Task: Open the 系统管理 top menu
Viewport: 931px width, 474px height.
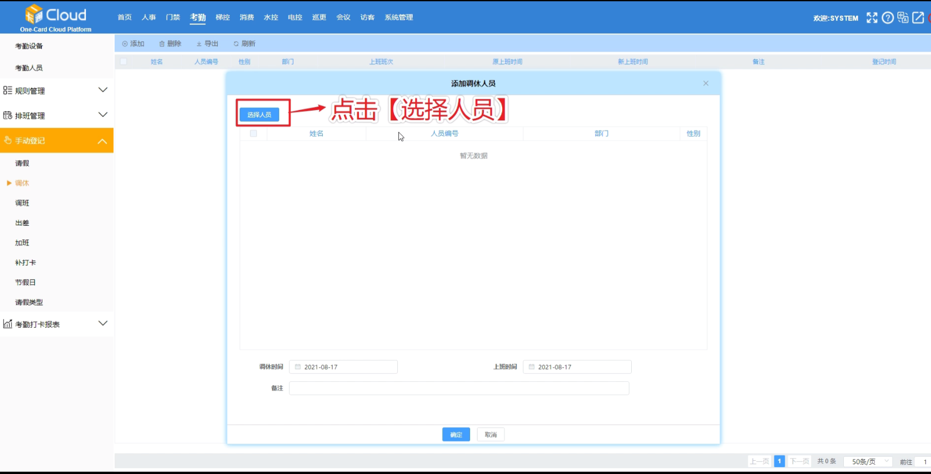Action: [398, 17]
